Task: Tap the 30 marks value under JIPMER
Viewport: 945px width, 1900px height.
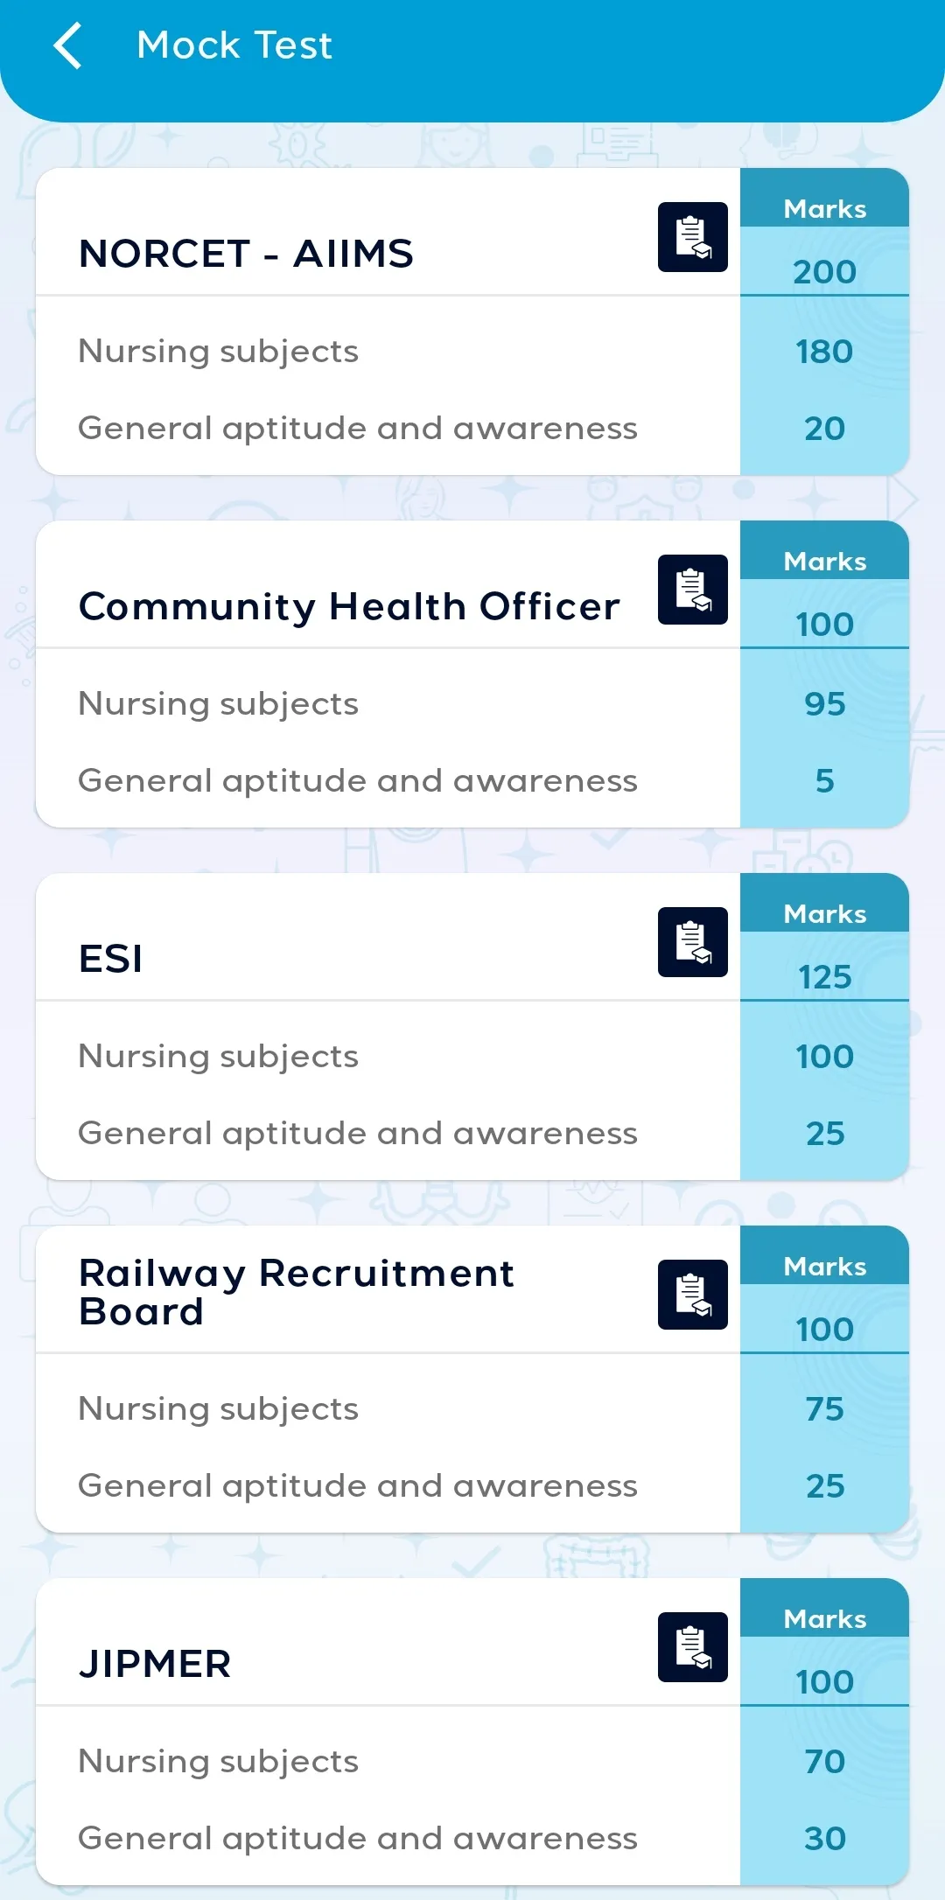Action: click(x=824, y=1838)
